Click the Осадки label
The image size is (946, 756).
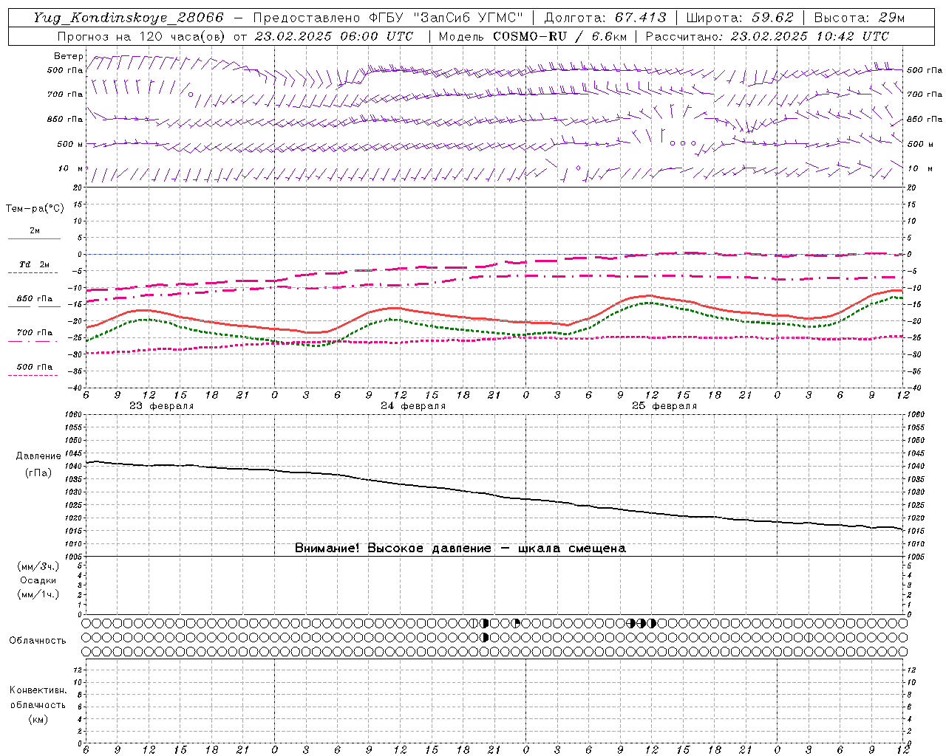point(38,580)
